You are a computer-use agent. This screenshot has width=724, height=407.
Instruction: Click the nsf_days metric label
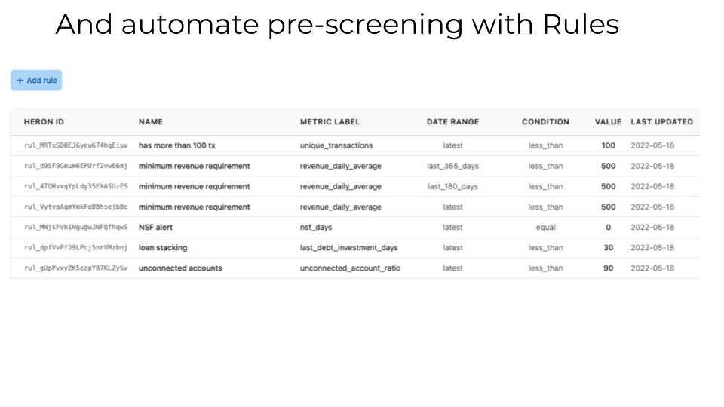click(316, 227)
